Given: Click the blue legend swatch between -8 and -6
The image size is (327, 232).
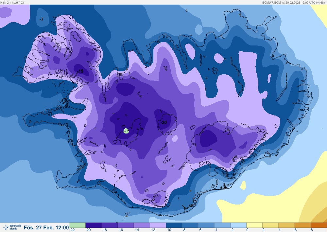Looking at the screenshot, I should [190, 225].
